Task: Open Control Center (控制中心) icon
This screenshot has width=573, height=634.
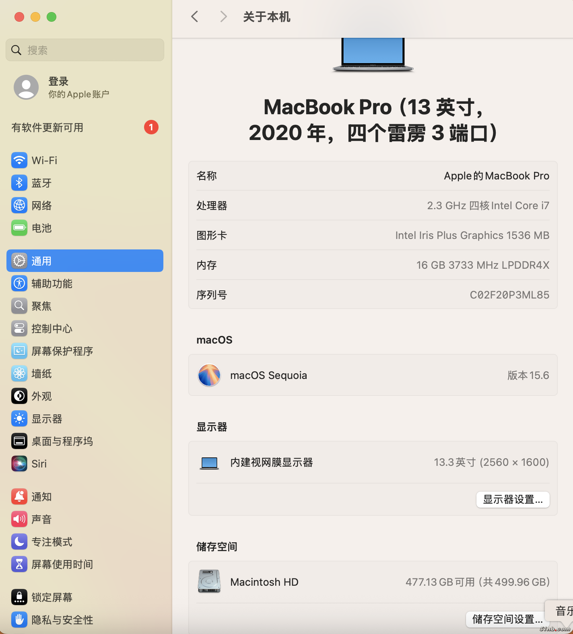Action: point(19,328)
